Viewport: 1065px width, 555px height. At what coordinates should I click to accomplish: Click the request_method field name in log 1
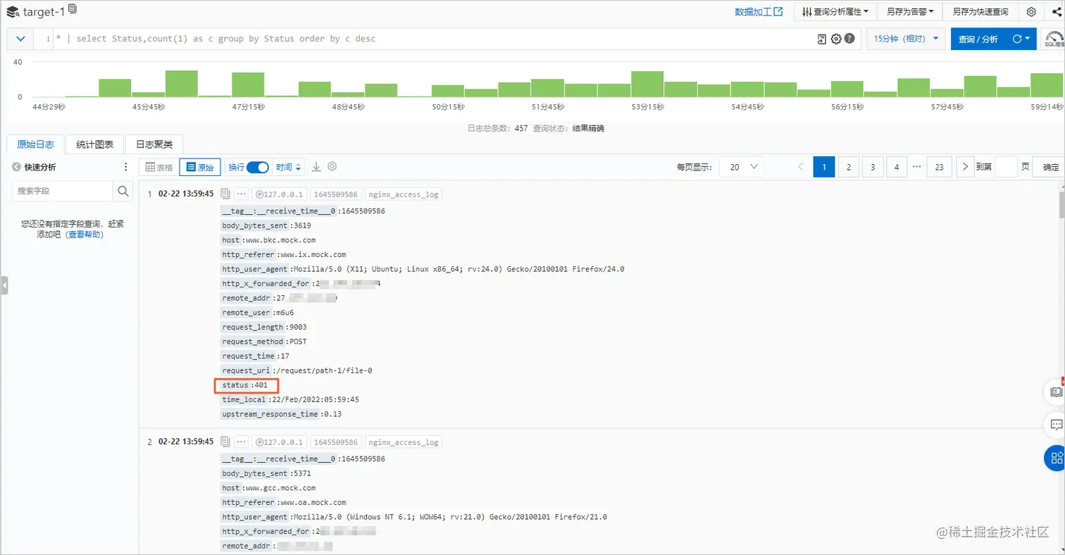pyautogui.click(x=252, y=342)
